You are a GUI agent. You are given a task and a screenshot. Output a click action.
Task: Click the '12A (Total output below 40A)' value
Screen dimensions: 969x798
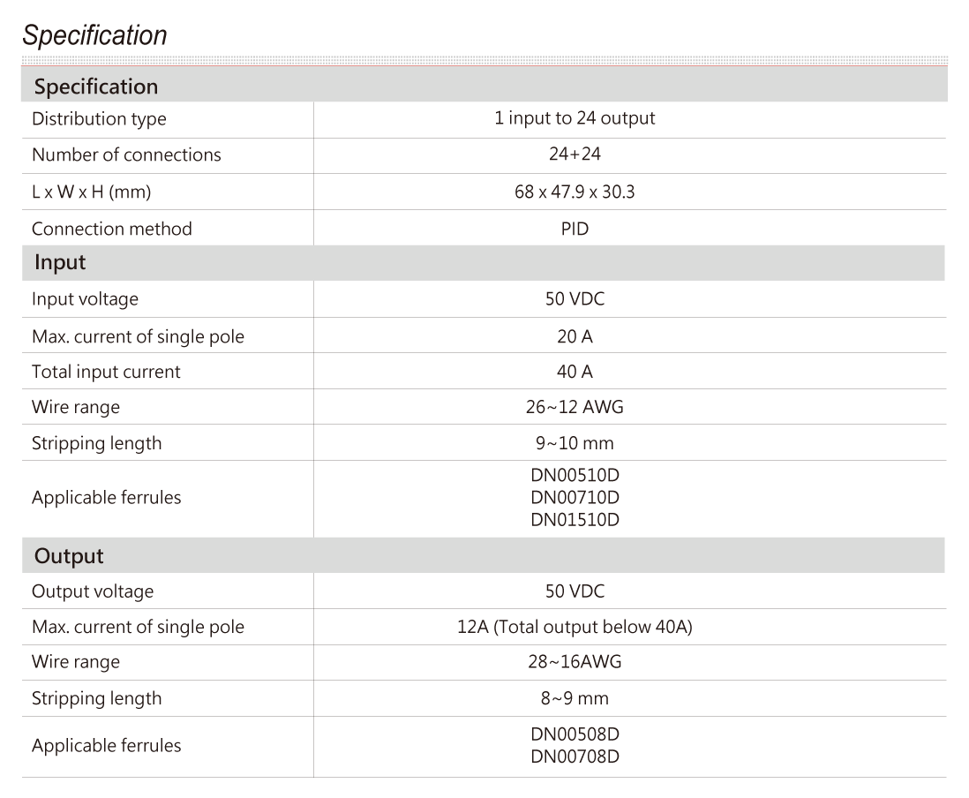click(575, 627)
